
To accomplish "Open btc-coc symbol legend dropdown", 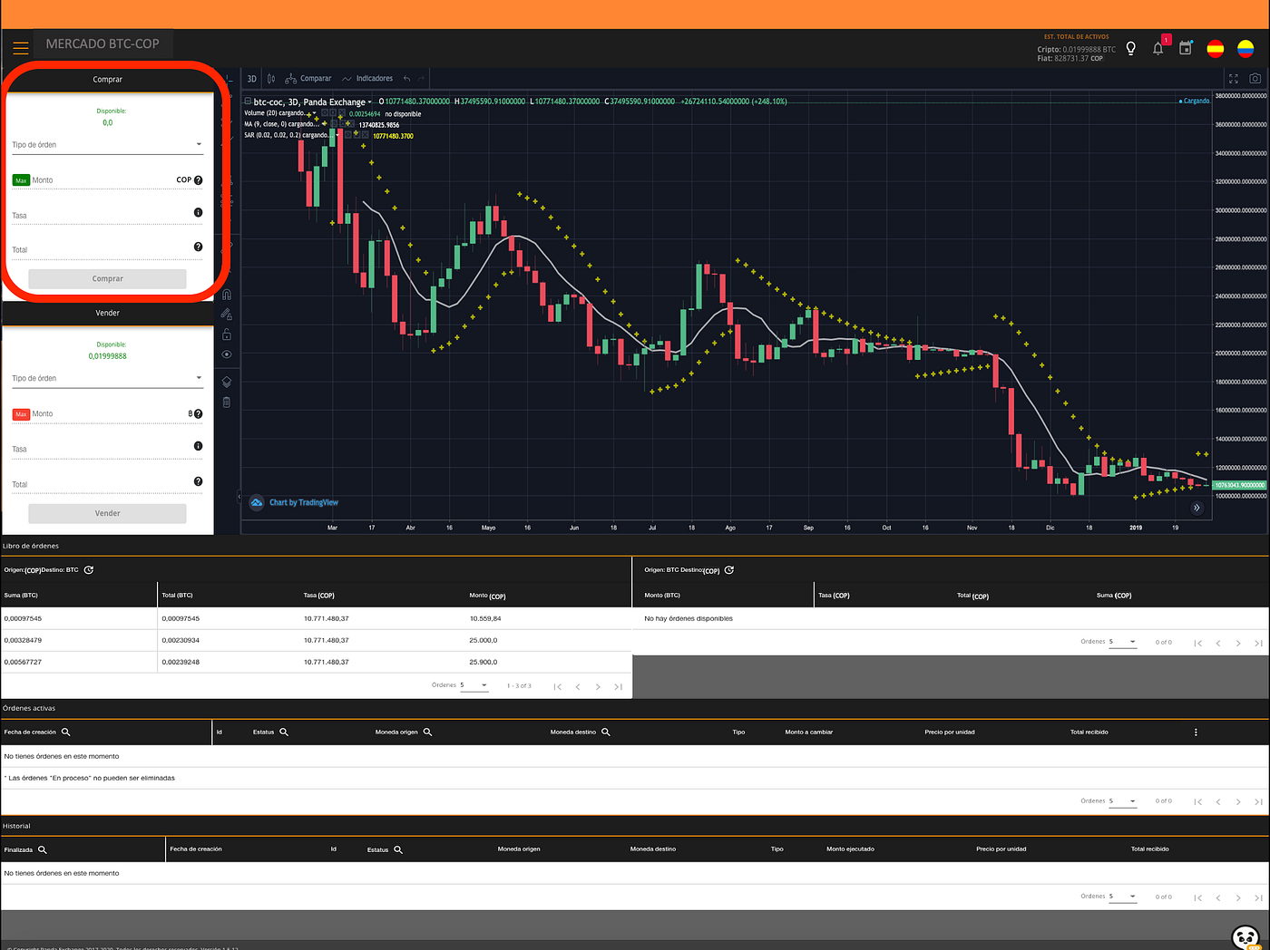I will pos(369,102).
